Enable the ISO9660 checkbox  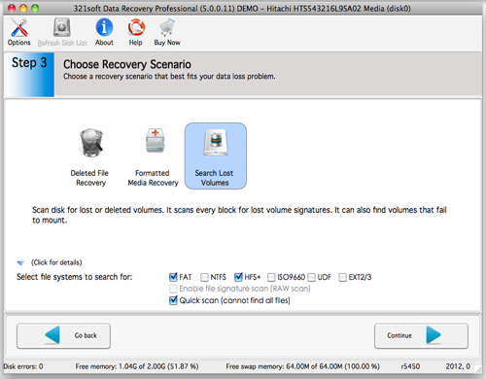pos(271,277)
